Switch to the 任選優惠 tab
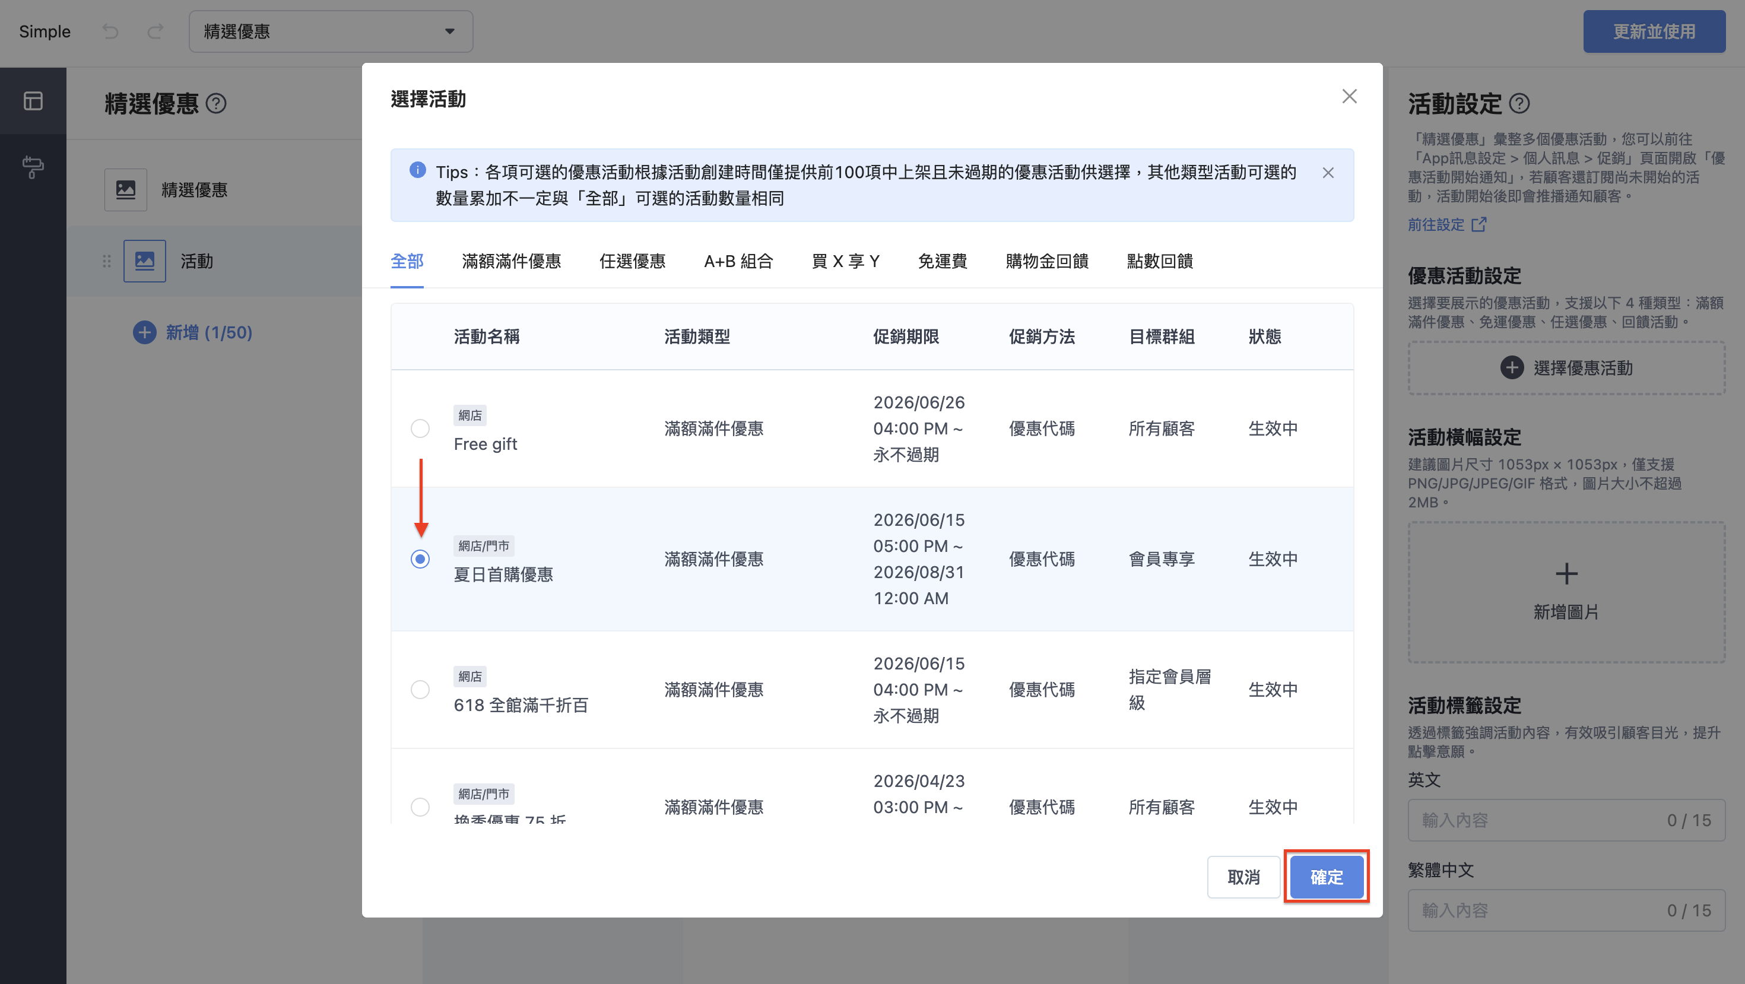1745x984 pixels. [x=633, y=261]
